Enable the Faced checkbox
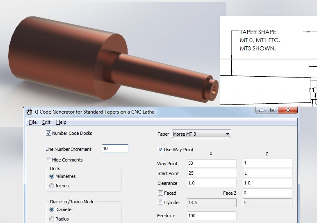Image resolution: width=317 pixels, height=223 pixels. pos(160,193)
